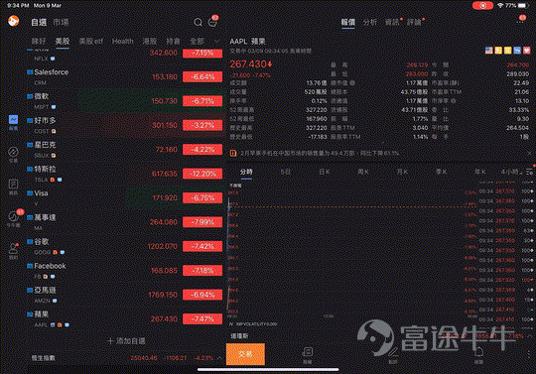The width and height of the screenshot is (536, 374).
Task: Open the 4小時 interval dropdown
Action: point(511,172)
